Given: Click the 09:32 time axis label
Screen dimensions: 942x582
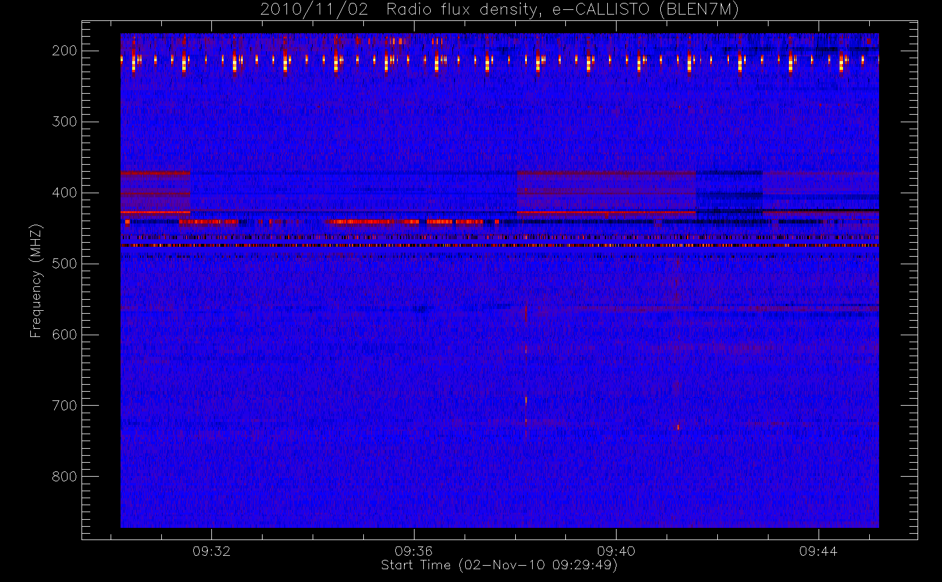Looking at the screenshot, I should pyautogui.click(x=212, y=551).
